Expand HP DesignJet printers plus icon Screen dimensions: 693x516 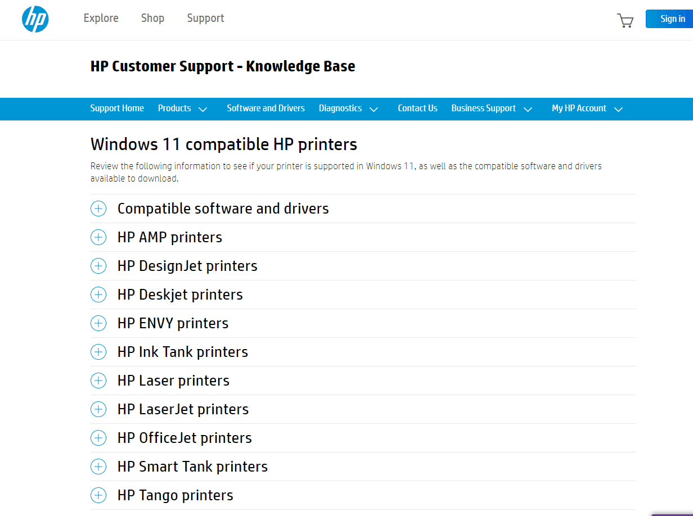(98, 266)
